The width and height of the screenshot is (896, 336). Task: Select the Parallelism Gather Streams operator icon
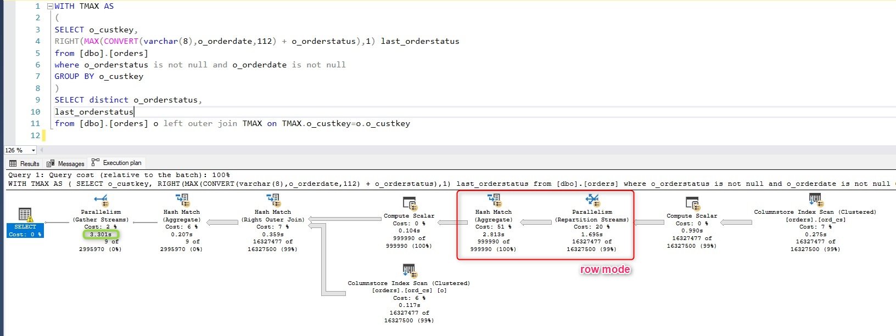coord(101,201)
